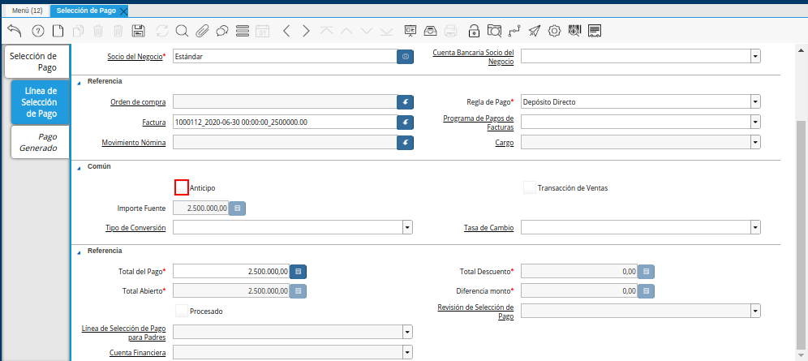The height and width of the screenshot is (361, 808).
Task: Open the process gear icon
Action: [x=554, y=31]
